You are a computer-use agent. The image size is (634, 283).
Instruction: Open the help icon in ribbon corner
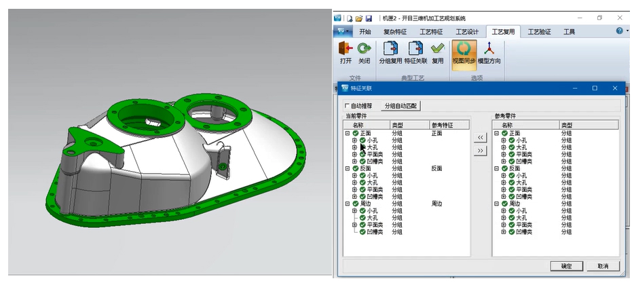[x=619, y=31]
